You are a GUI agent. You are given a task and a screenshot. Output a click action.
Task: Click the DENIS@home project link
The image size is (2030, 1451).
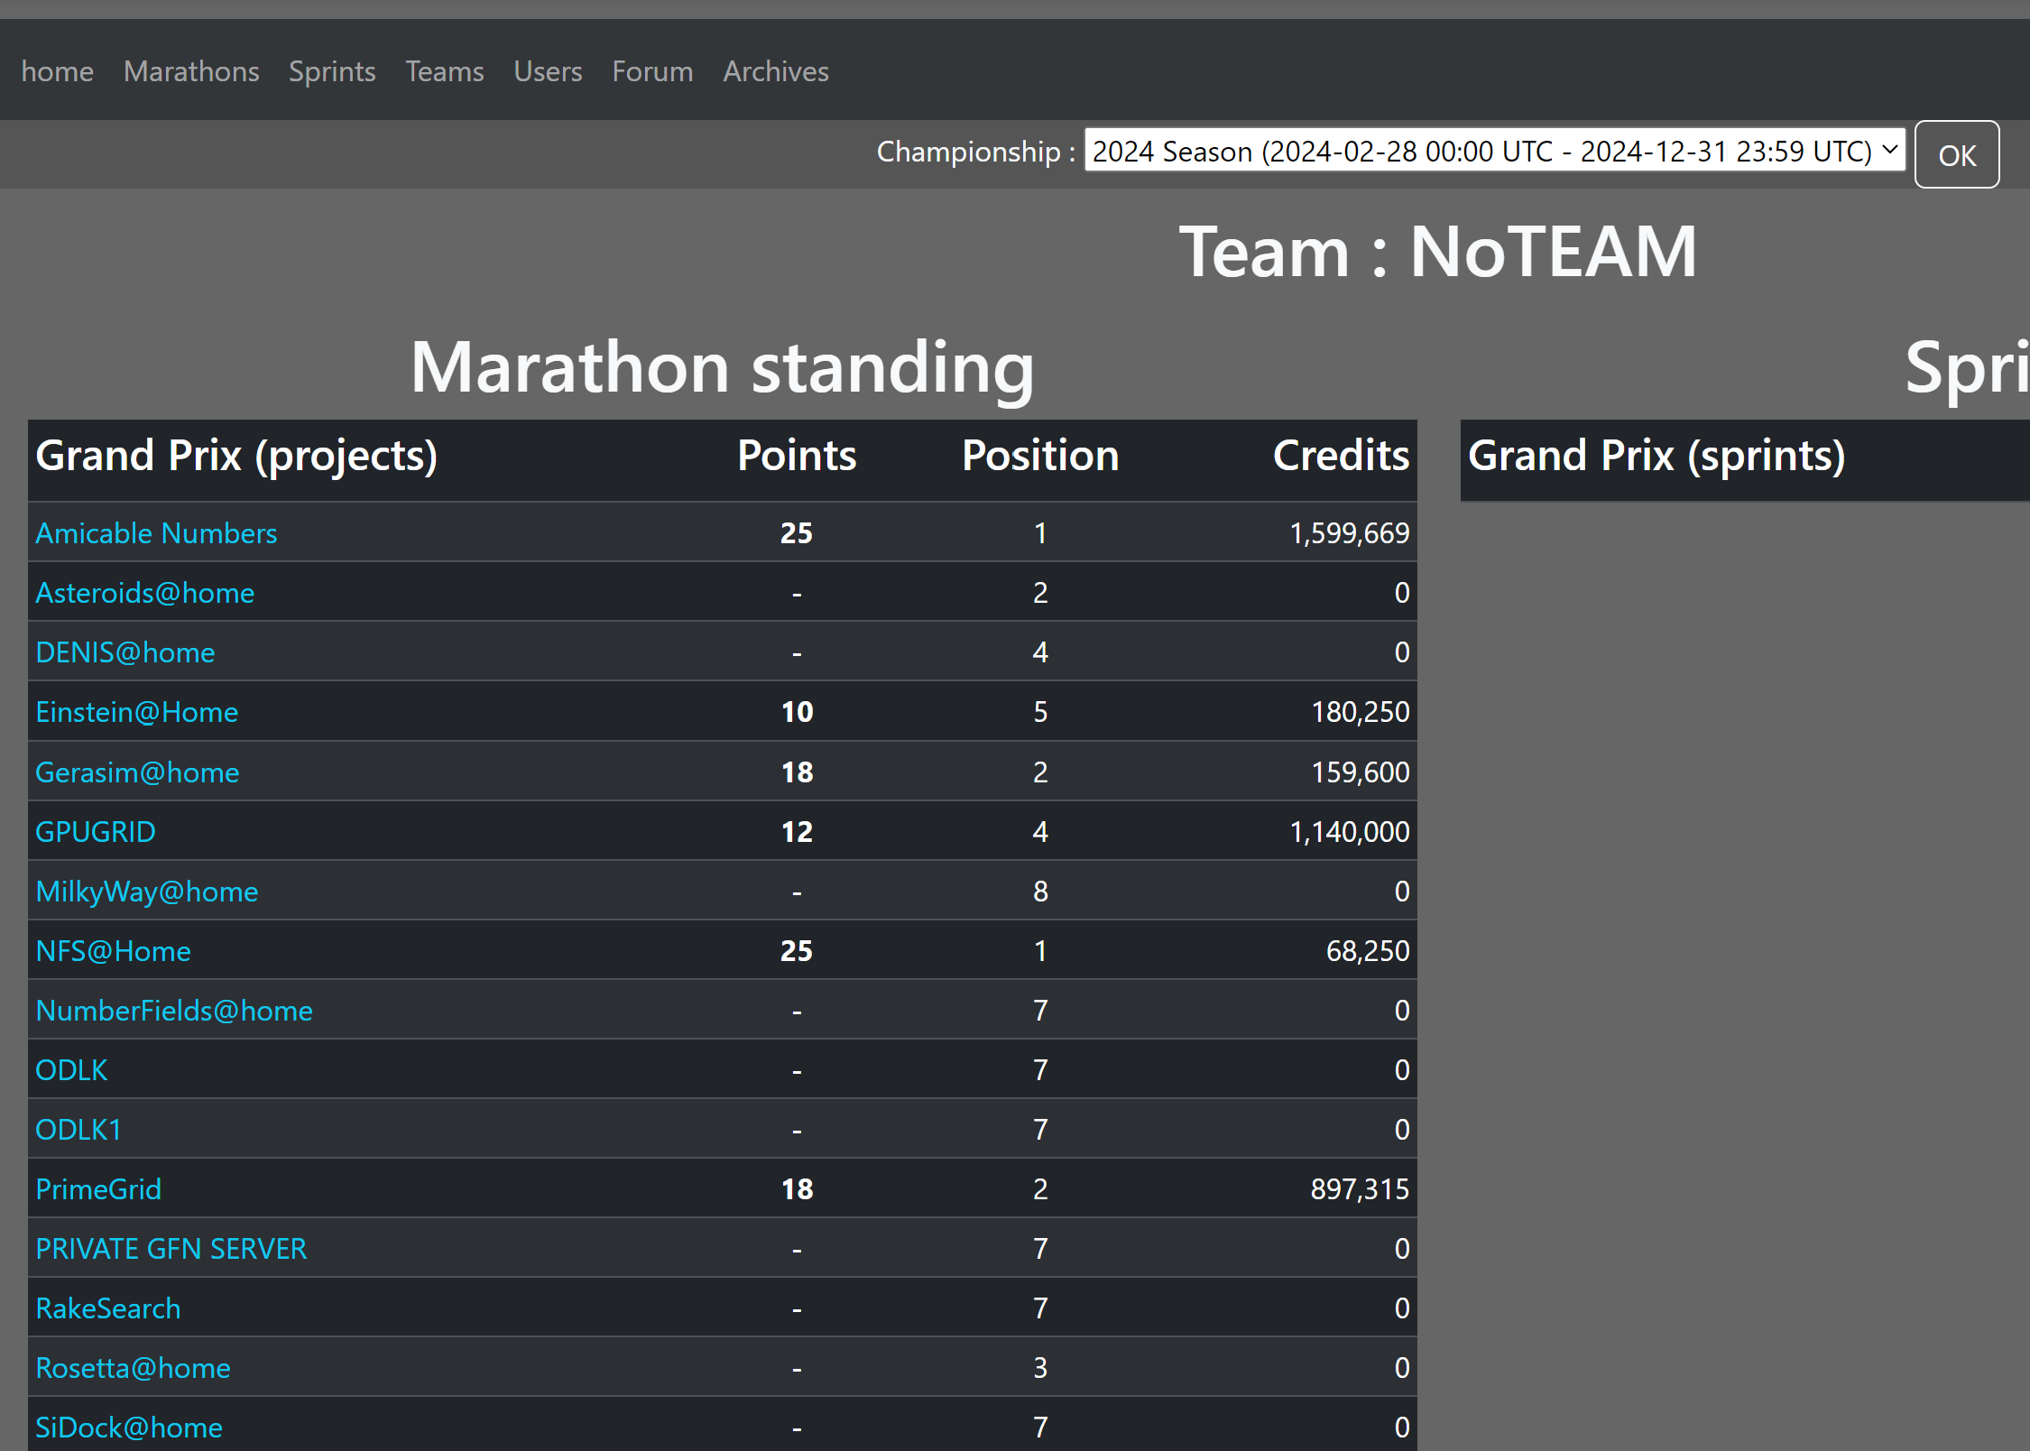click(125, 652)
